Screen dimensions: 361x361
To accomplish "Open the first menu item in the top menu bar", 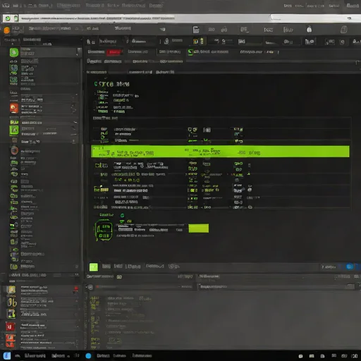I will click(6, 5).
